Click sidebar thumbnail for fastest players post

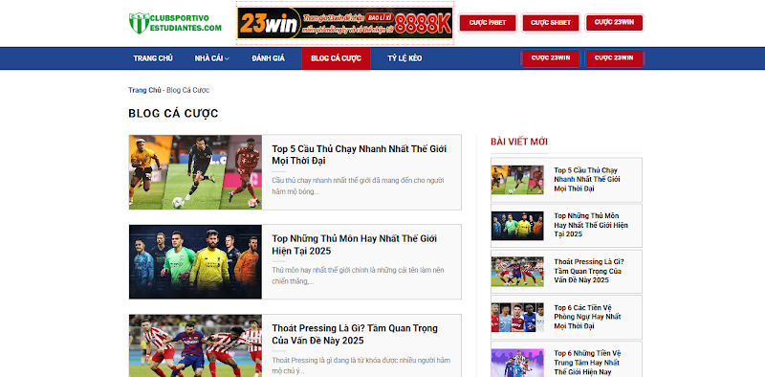point(517,180)
